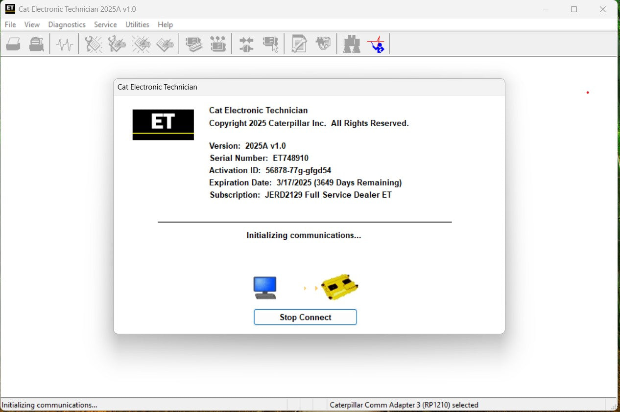The width and height of the screenshot is (620, 412).
Task: Open the Status Tool waveform icon
Action: click(x=64, y=45)
